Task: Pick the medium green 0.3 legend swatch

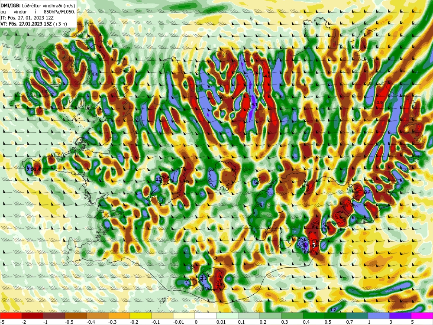Action: (x=292, y=315)
